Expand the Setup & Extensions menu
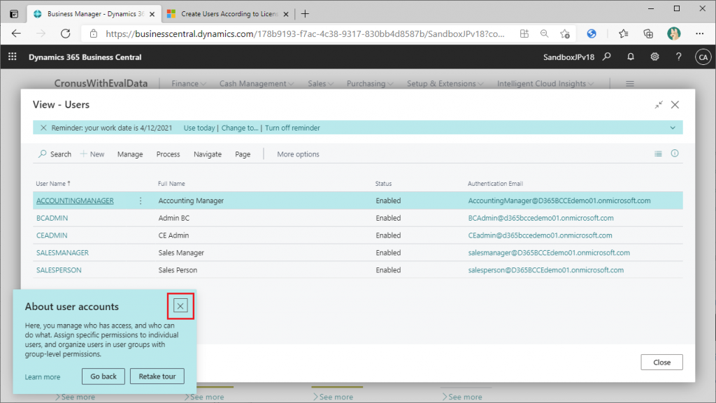The height and width of the screenshot is (403, 716). 445,83
